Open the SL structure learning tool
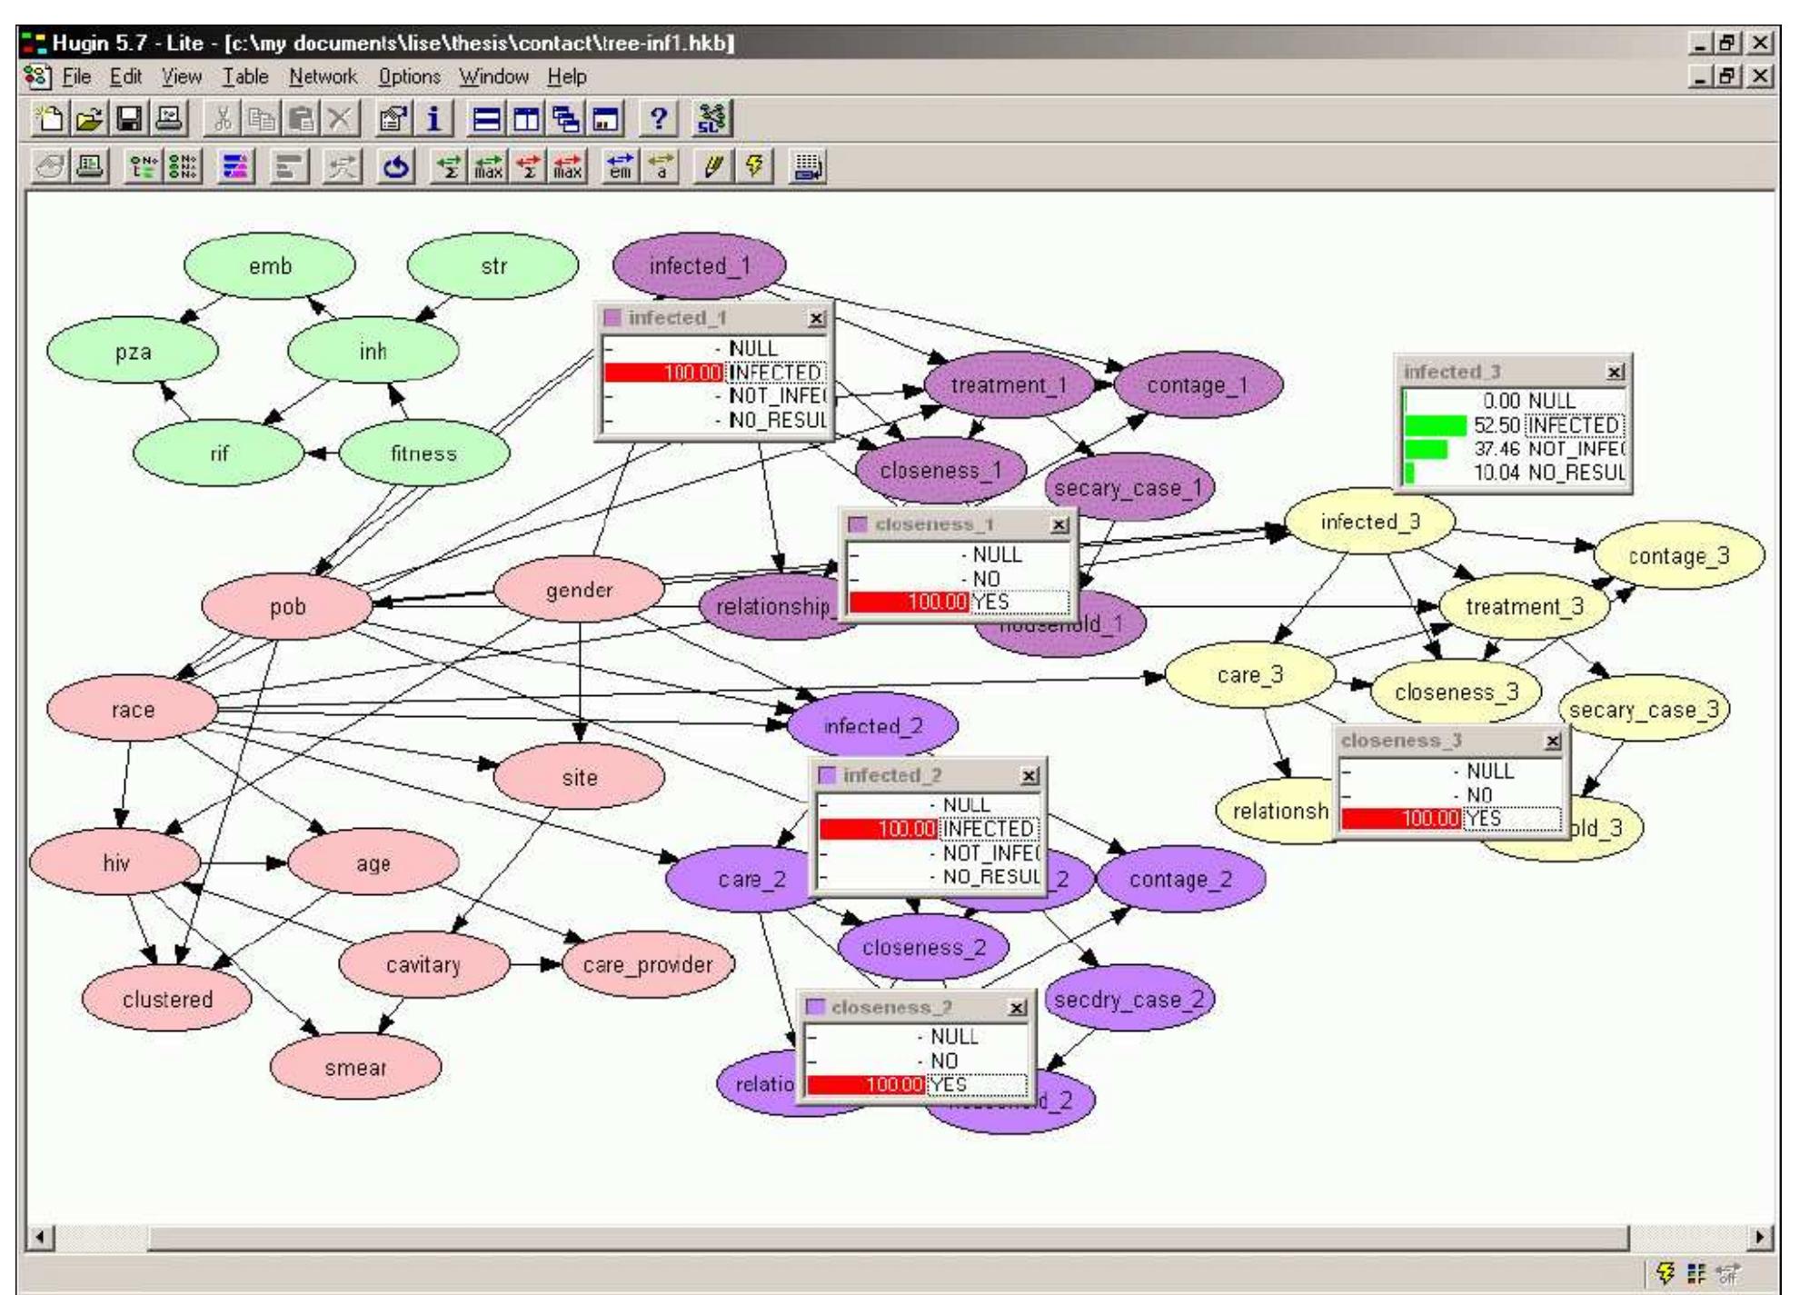 coord(711,119)
